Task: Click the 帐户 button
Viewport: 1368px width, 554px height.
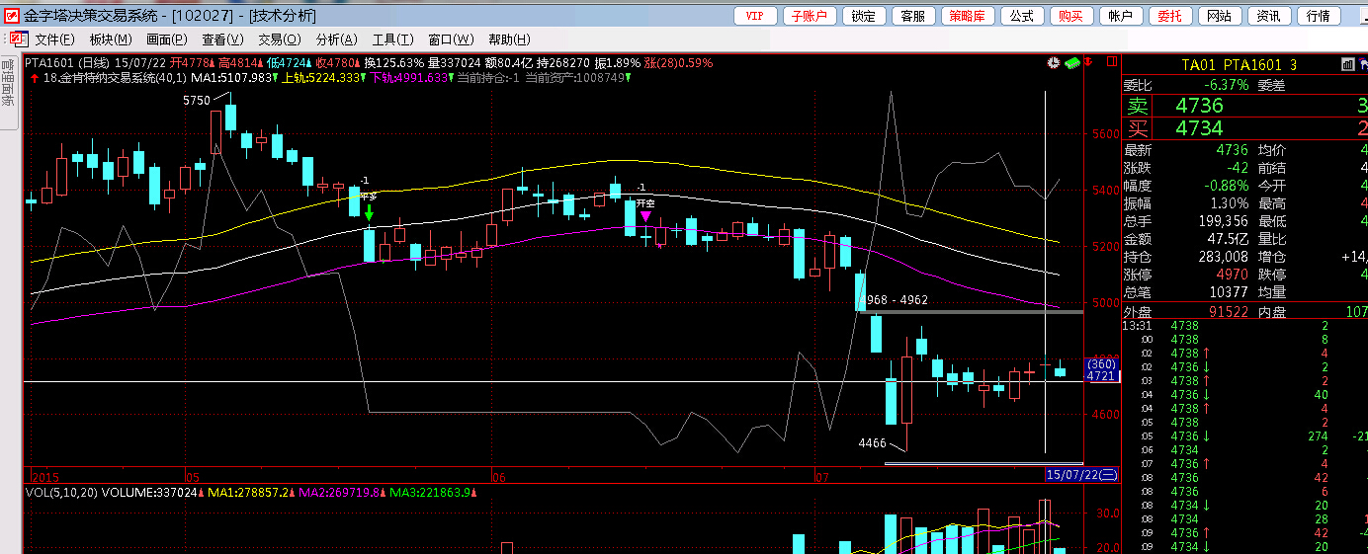Action: click(1121, 16)
